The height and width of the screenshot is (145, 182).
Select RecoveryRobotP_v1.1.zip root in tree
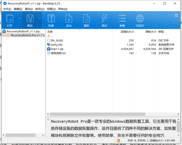23,31
